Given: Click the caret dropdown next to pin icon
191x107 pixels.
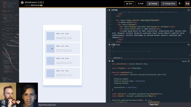Looking at the screenshot, I should pyautogui.click(x=181, y=4).
